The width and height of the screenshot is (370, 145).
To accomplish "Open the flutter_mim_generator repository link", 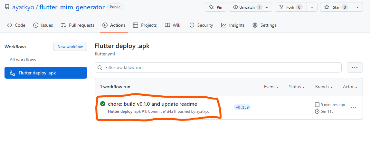I will 72,7.
